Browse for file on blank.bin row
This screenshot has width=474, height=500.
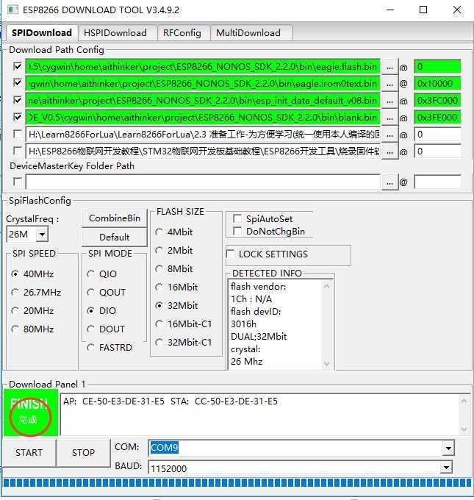coord(389,118)
